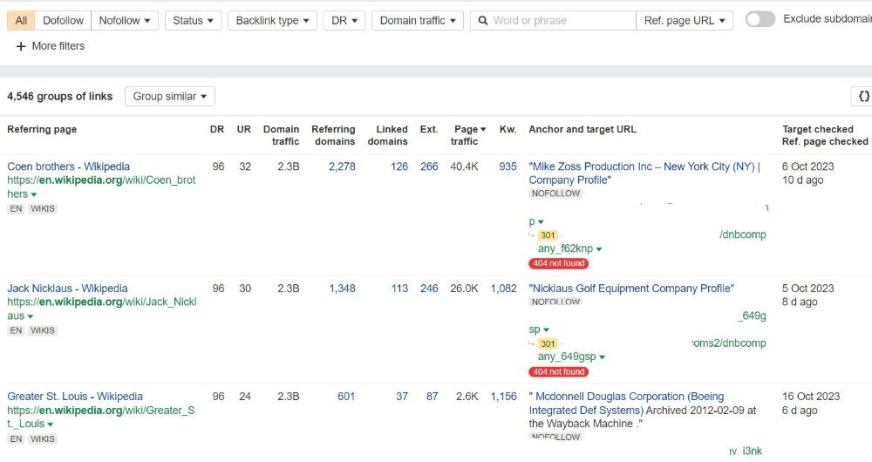Open the Group similar dropdown
This screenshot has width=872, height=462.
(170, 96)
